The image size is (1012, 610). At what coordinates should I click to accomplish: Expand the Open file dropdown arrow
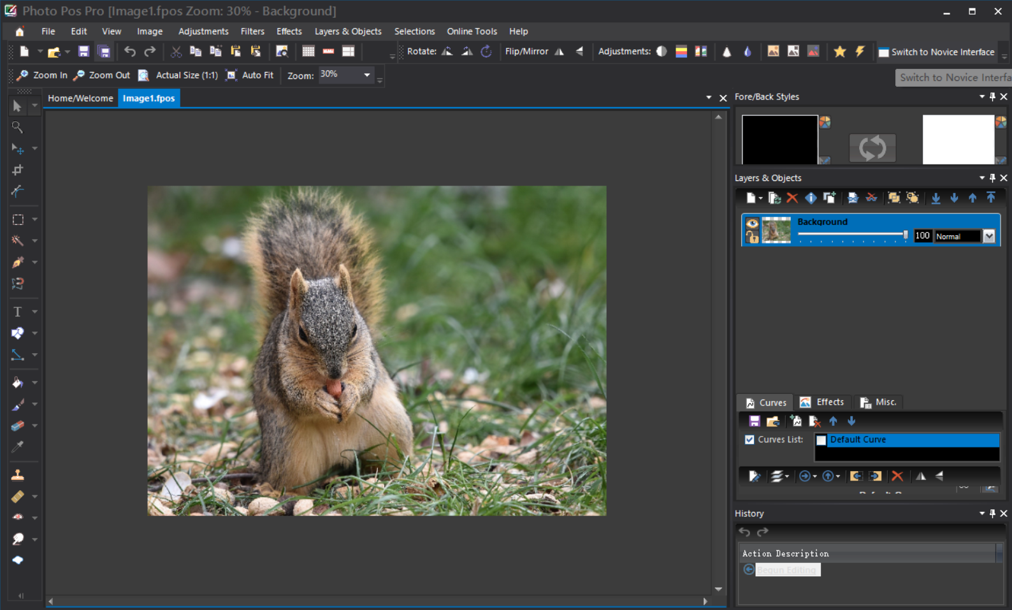click(x=67, y=52)
